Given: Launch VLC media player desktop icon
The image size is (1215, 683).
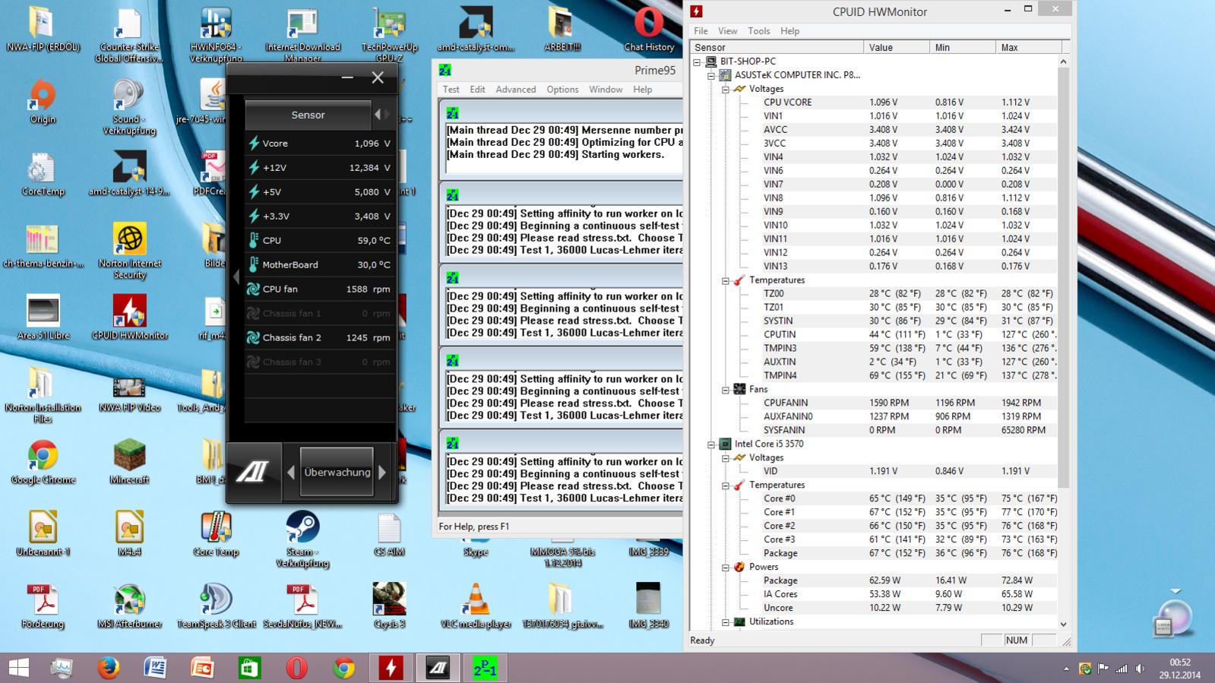Looking at the screenshot, I should click(x=476, y=606).
